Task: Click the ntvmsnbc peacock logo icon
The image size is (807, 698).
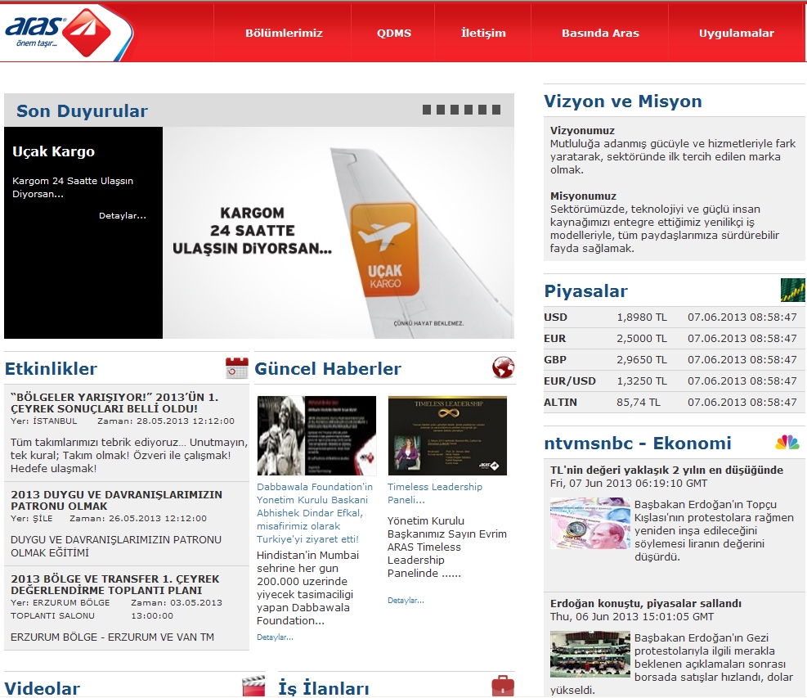Action: [787, 443]
